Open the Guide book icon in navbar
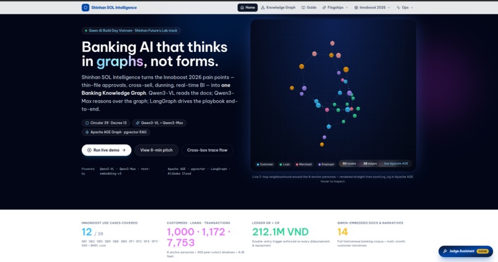This screenshot has width=498, height=262. pos(303,7)
